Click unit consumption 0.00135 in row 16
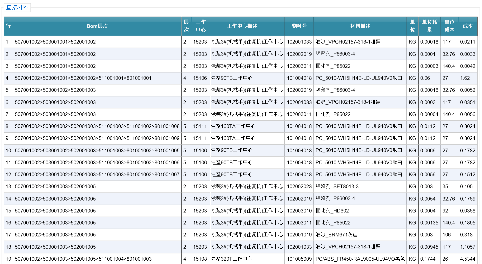 [x=429, y=223]
